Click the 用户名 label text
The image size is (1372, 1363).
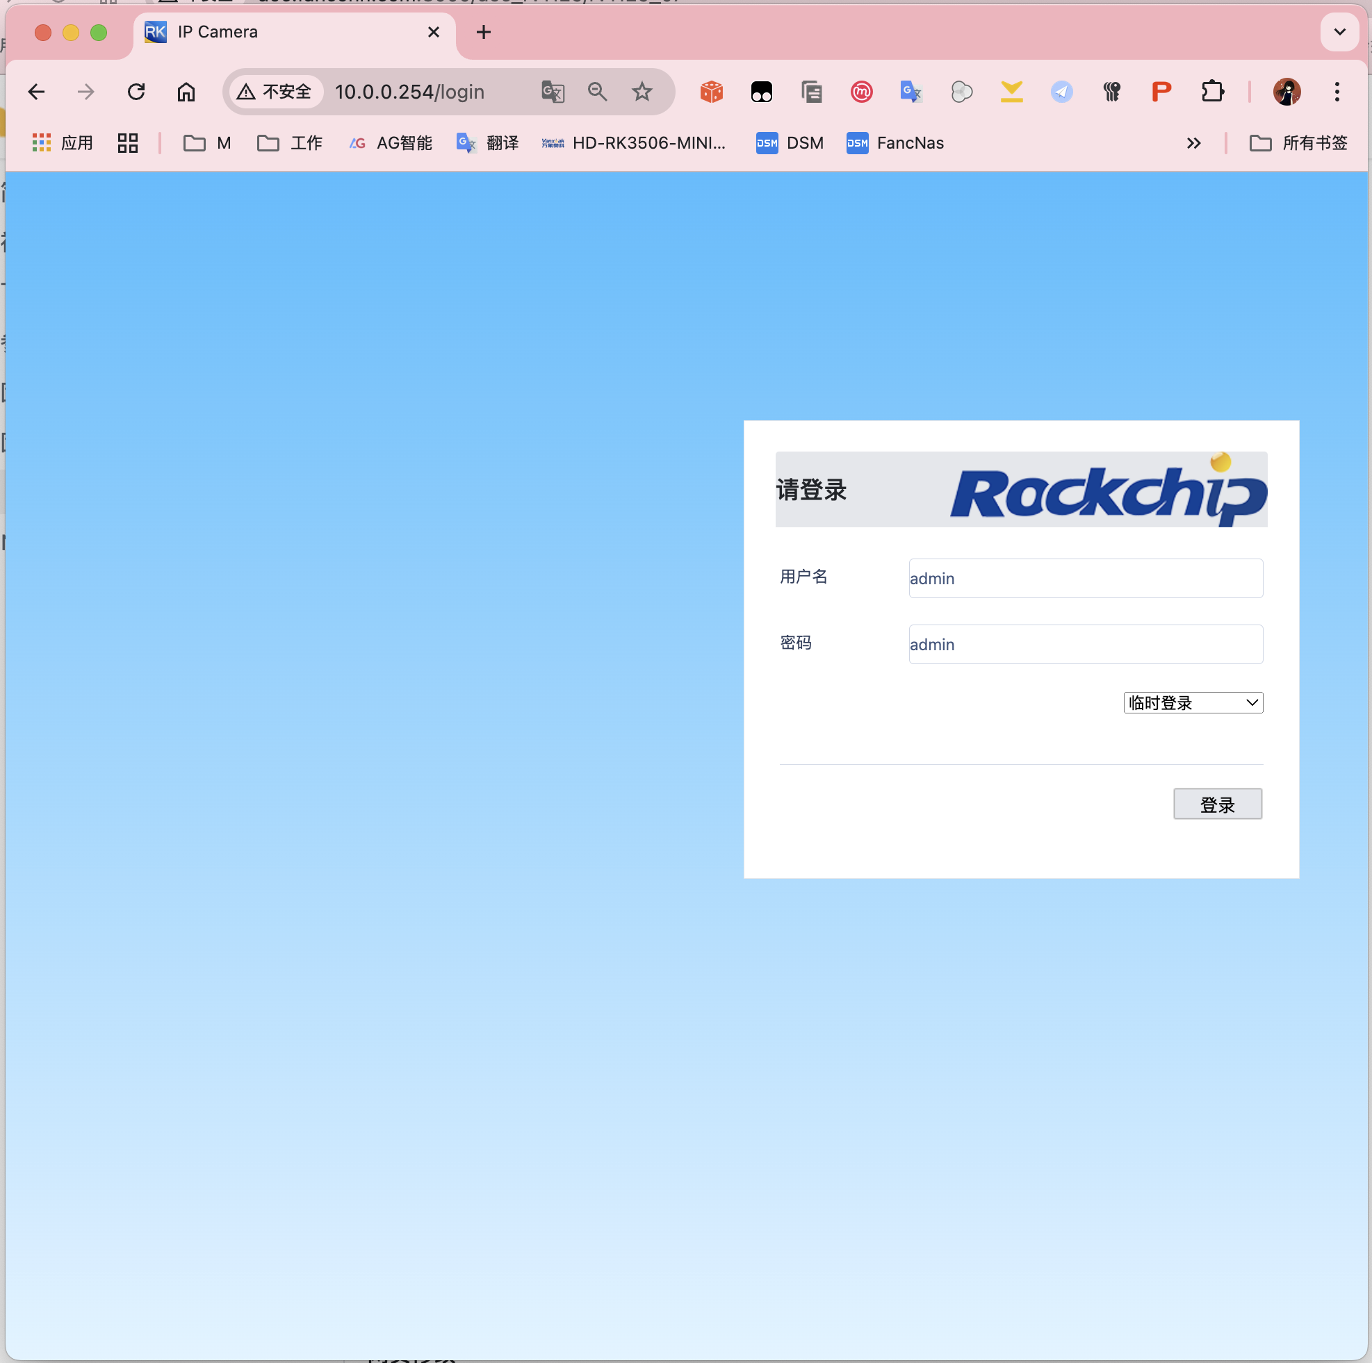pos(804,577)
